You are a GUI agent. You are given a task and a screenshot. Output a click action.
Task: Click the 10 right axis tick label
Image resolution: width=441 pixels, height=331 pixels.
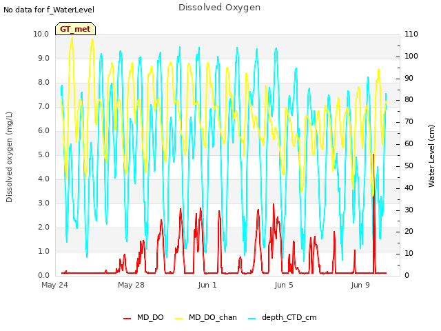click(x=409, y=254)
